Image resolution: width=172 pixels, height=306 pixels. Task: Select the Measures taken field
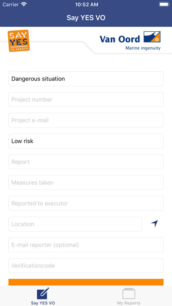tap(86, 182)
